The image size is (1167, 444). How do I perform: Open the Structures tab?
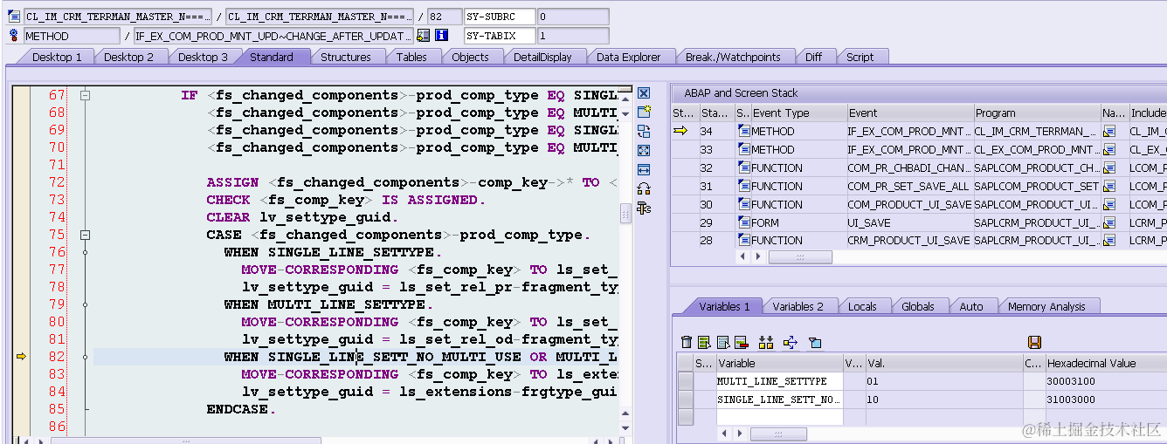tap(346, 57)
